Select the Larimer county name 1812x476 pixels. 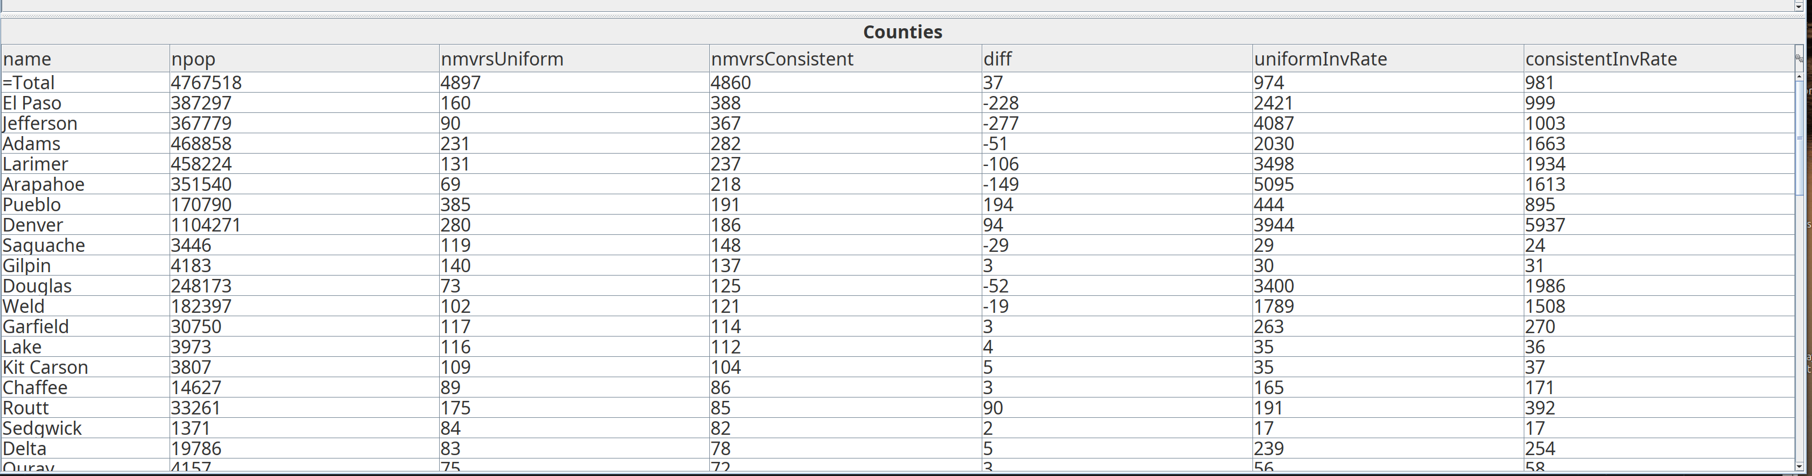click(85, 164)
